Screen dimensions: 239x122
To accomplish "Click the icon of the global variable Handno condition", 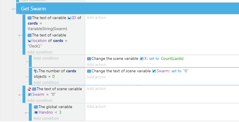I will click(x=36, y=107).
